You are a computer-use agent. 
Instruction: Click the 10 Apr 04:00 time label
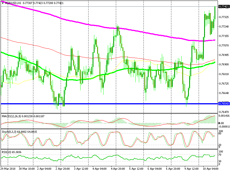(x=210, y=169)
